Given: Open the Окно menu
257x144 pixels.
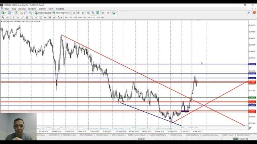Looking at the screenshot, I should [x=51, y=9].
